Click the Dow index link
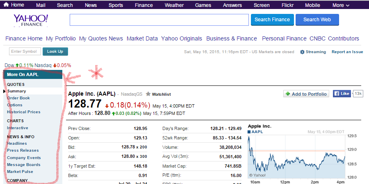The image size is (369, 184). coord(9,65)
